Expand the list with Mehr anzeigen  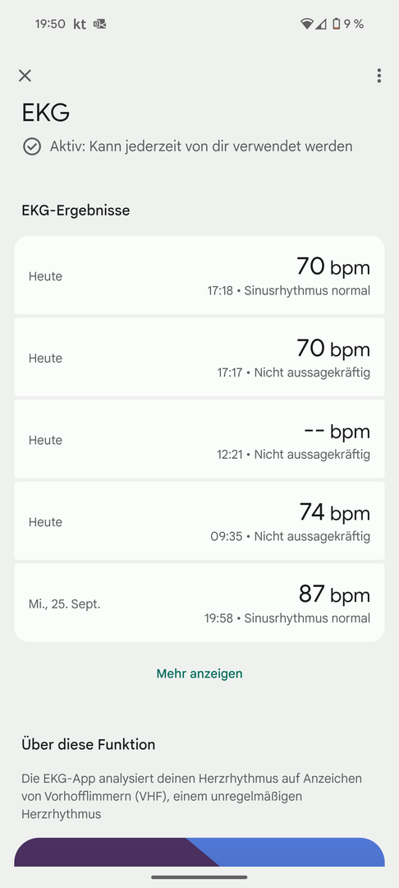tap(199, 673)
